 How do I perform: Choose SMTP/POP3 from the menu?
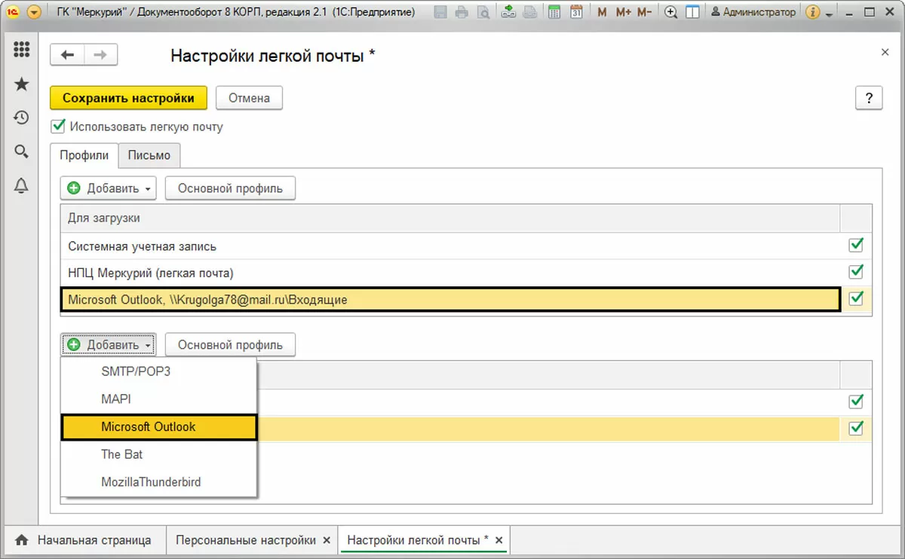[158, 371]
